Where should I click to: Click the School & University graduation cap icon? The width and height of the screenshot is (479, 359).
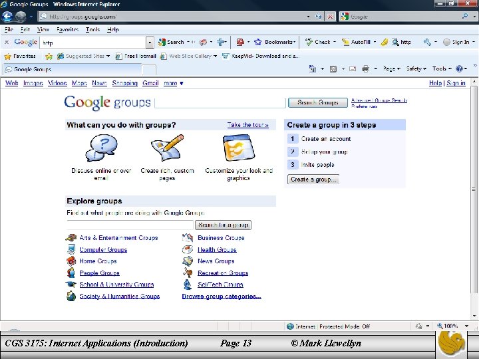(x=71, y=285)
